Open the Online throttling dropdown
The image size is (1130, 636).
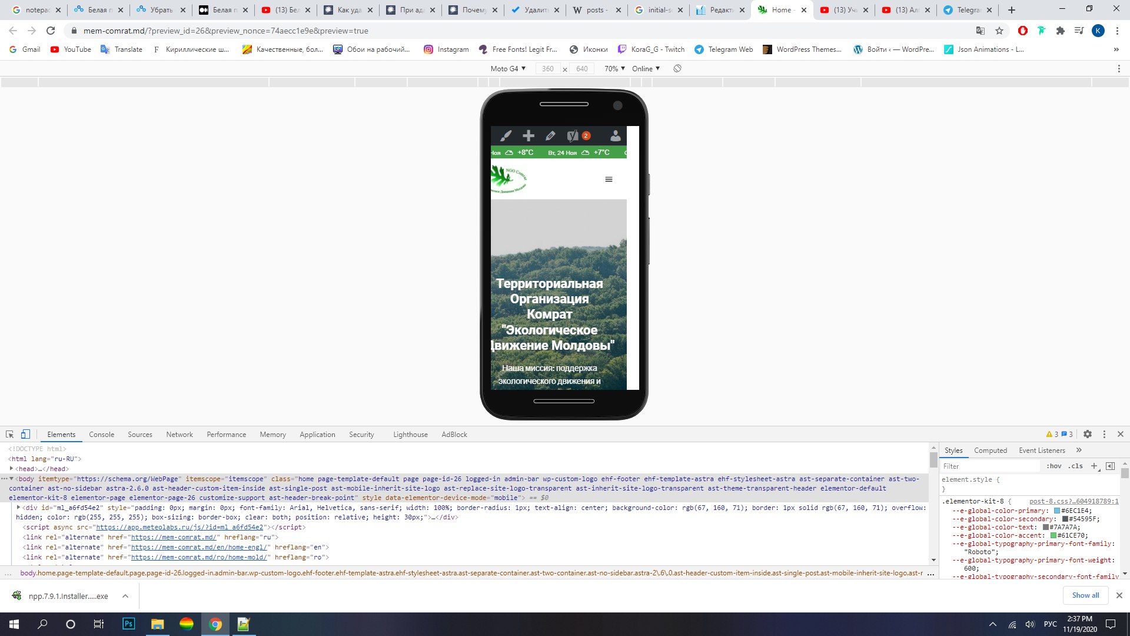click(x=646, y=69)
